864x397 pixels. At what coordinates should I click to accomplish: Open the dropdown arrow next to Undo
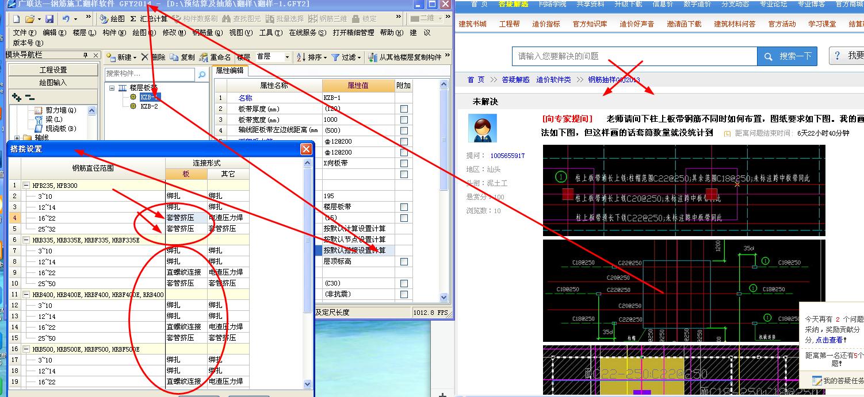point(75,19)
